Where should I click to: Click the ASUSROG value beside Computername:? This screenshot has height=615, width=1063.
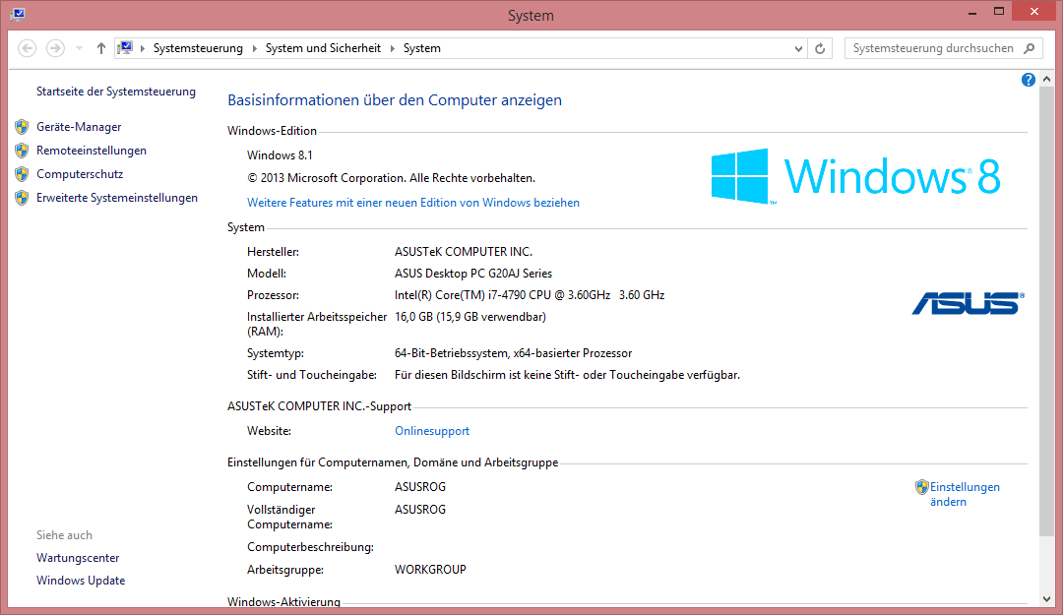click(420, 487)
